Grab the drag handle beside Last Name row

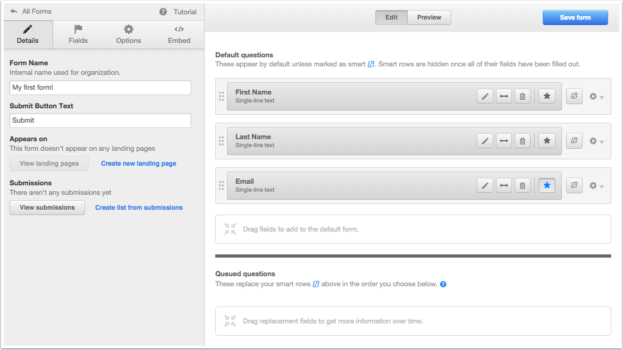(221, 141)
